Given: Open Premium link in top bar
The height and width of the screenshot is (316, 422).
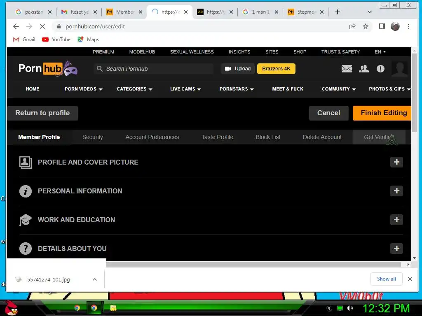Looking at the screenshot, I should (103, 52).
